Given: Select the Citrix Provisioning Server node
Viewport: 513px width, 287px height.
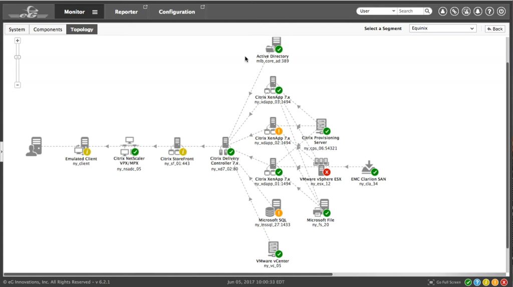Looking at the screenshot, I should tap(323, 127).
